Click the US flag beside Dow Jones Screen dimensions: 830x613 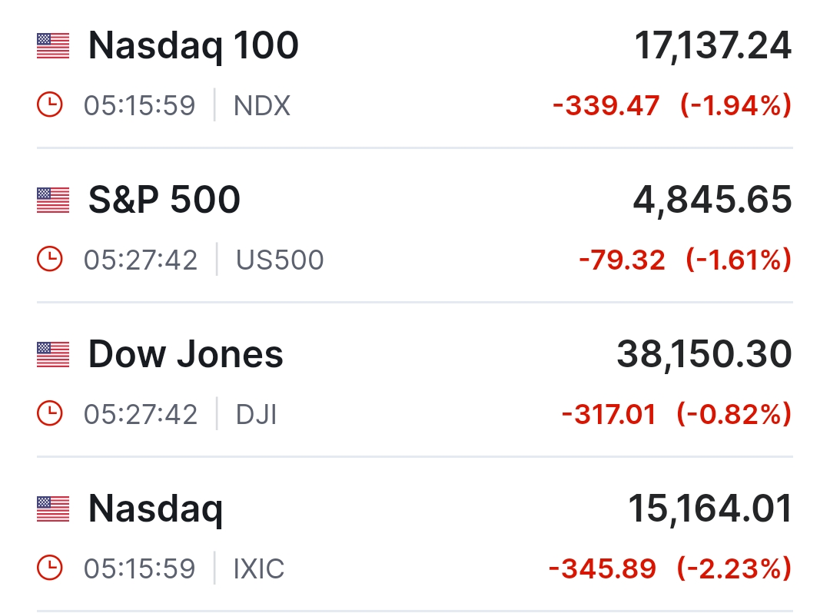[52, 355]
